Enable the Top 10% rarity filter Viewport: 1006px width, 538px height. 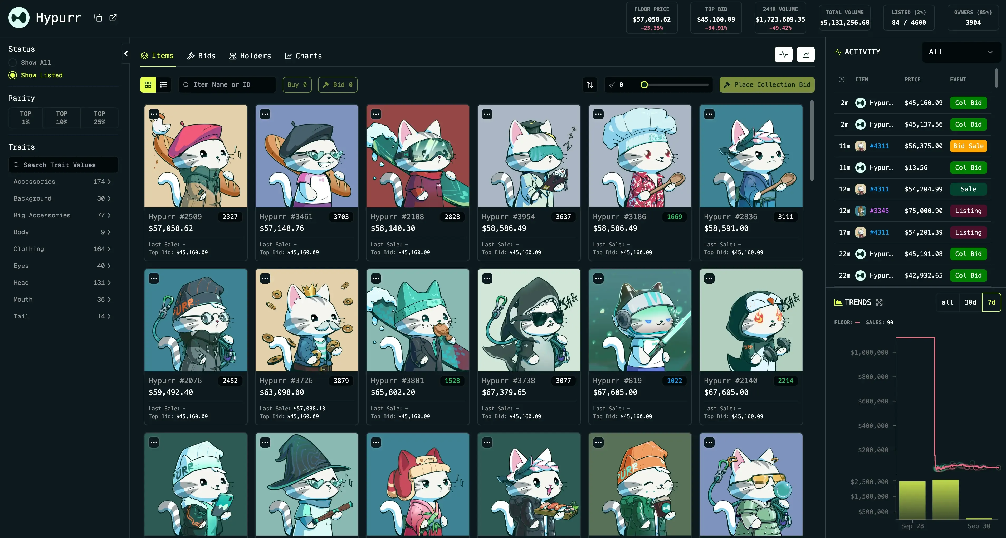pos(62,117)
